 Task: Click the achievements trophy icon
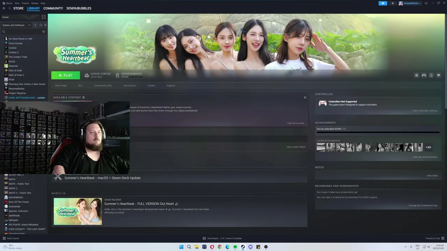(117, 75)
